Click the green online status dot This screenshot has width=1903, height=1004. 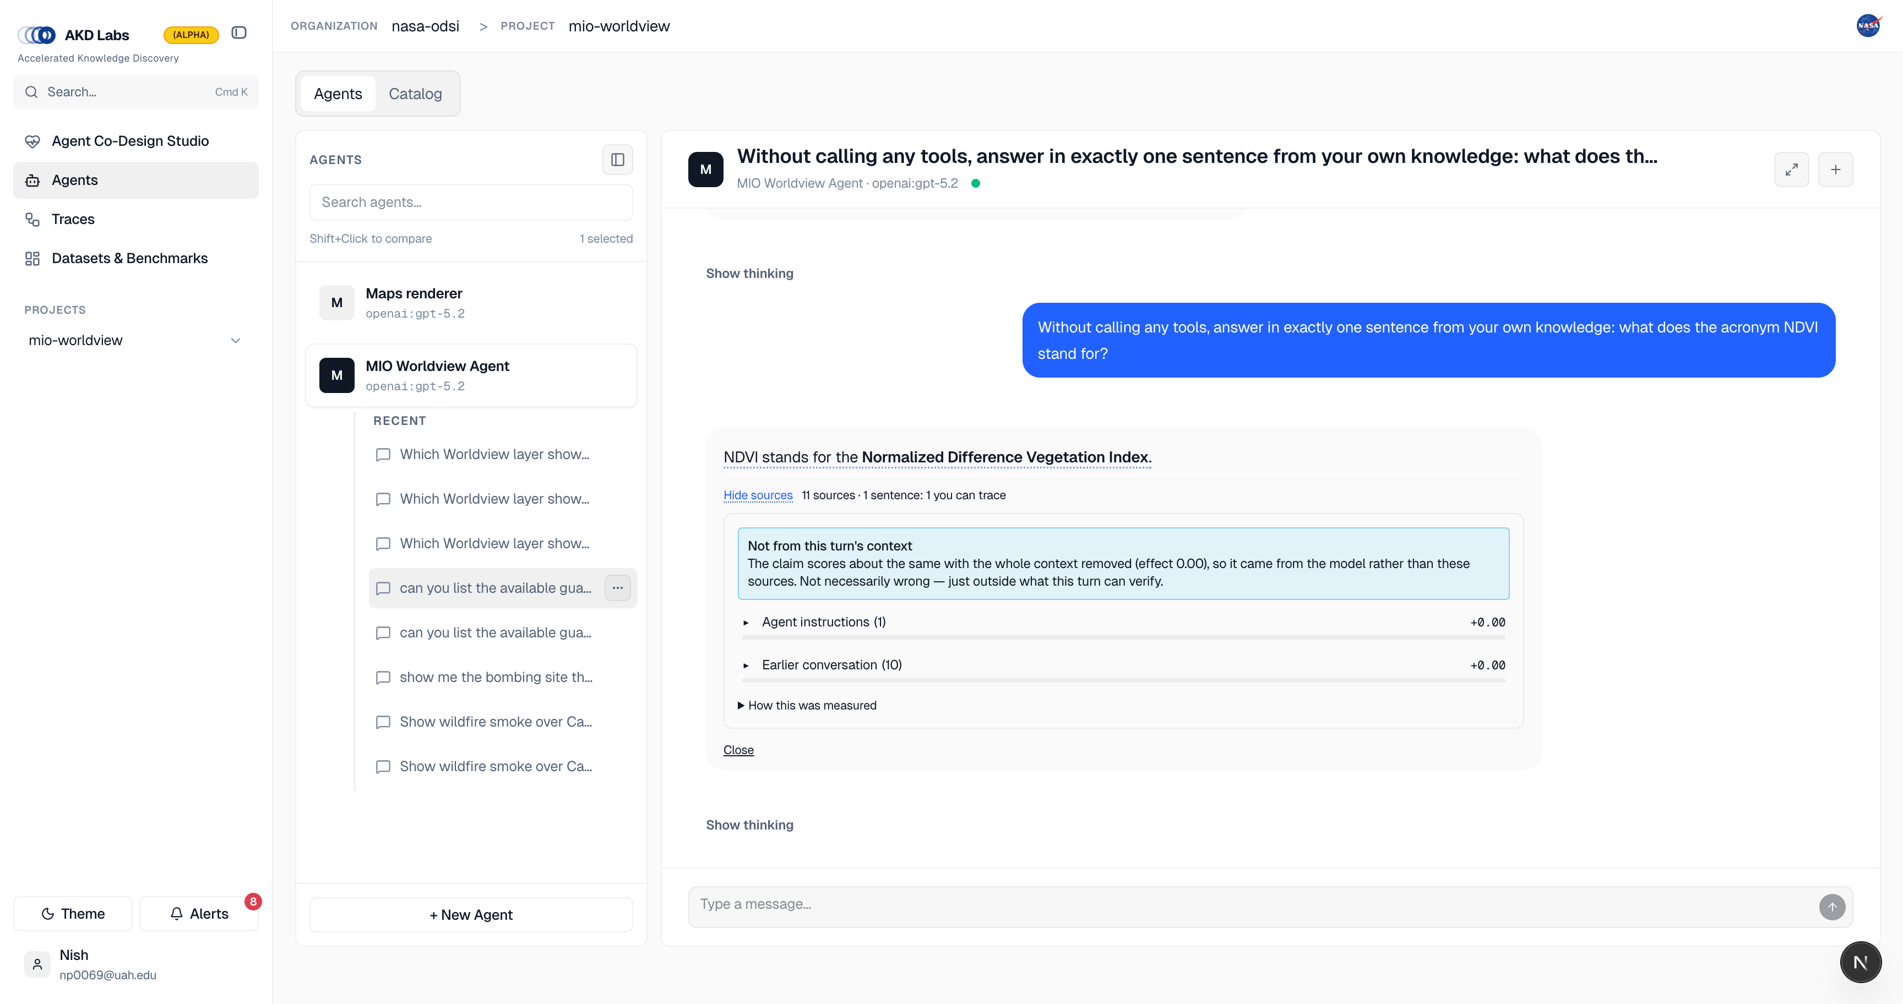(975, 183)
